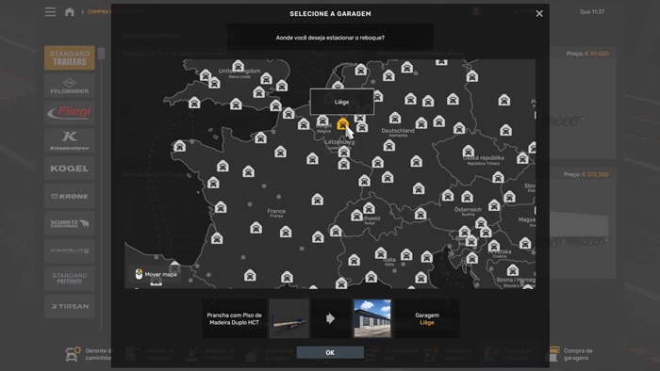This screenshot has width=660, height=371.
Task: Open Standard Trailers brand
Action: tap(70, 57)
